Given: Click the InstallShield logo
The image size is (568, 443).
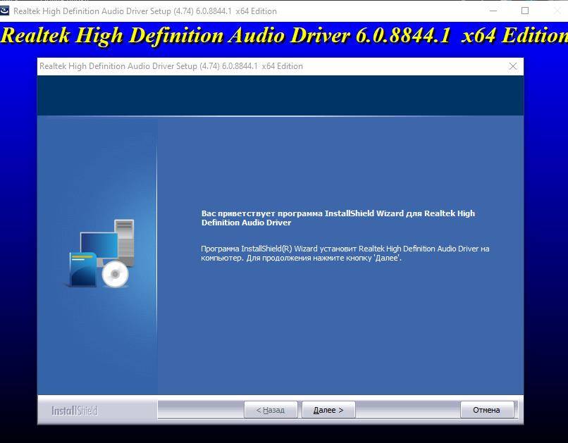Looking at the screenshot, I should pos(74,411).
